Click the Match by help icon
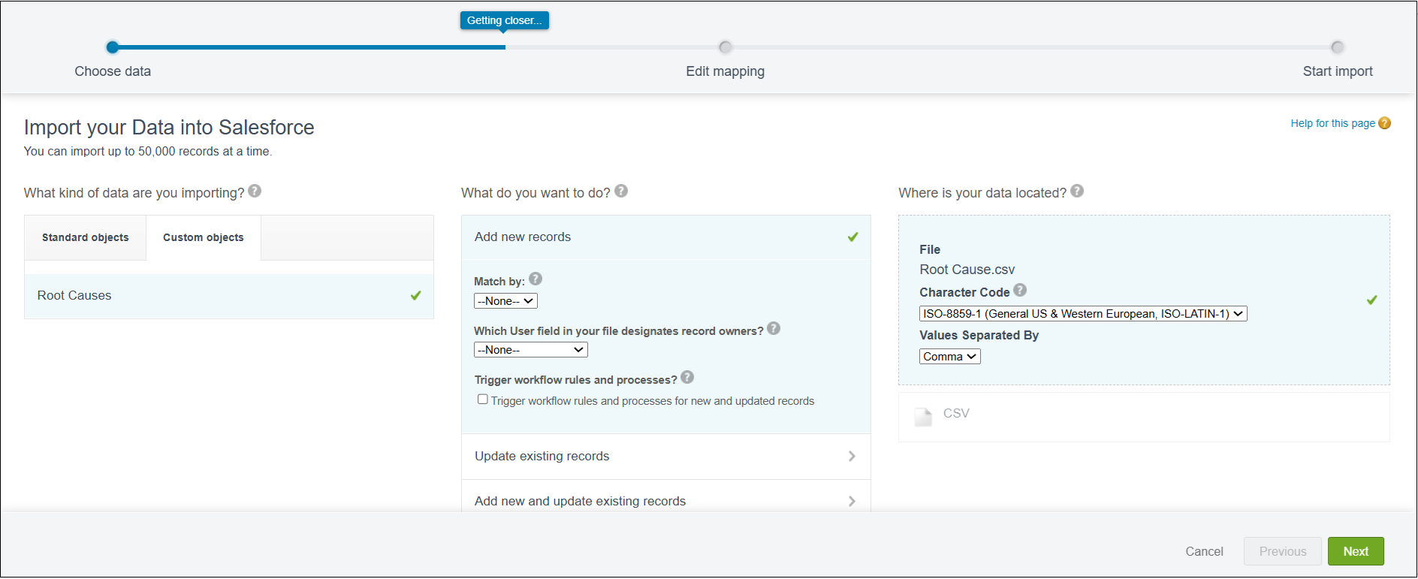The height and width of the screenshot is (579, 1418). pos(536,279)
